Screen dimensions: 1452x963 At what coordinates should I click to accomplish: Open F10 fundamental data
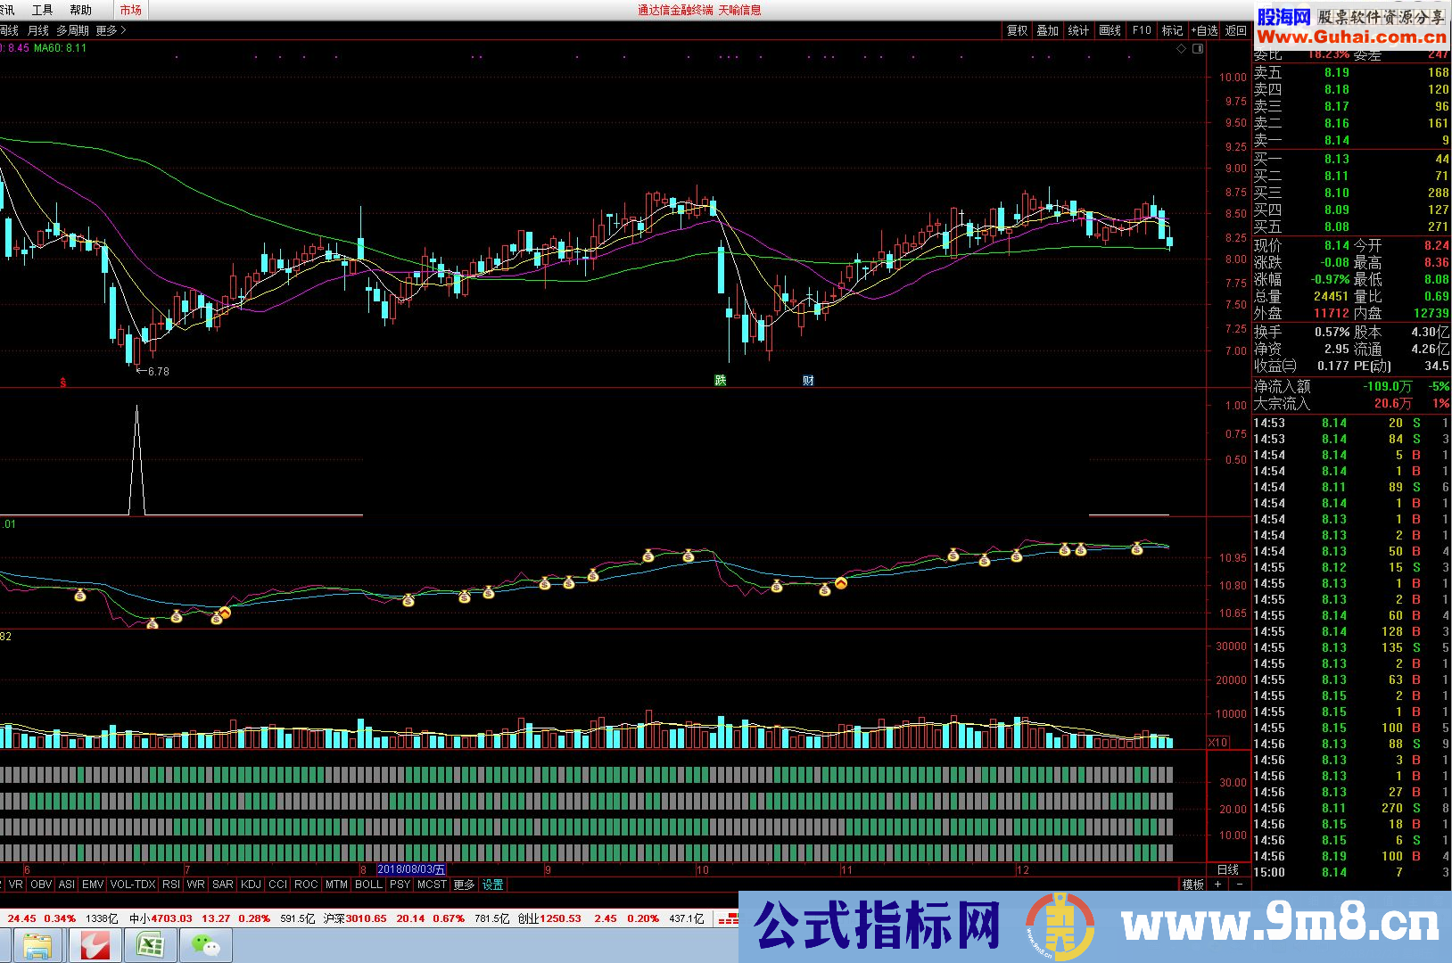1141,29
